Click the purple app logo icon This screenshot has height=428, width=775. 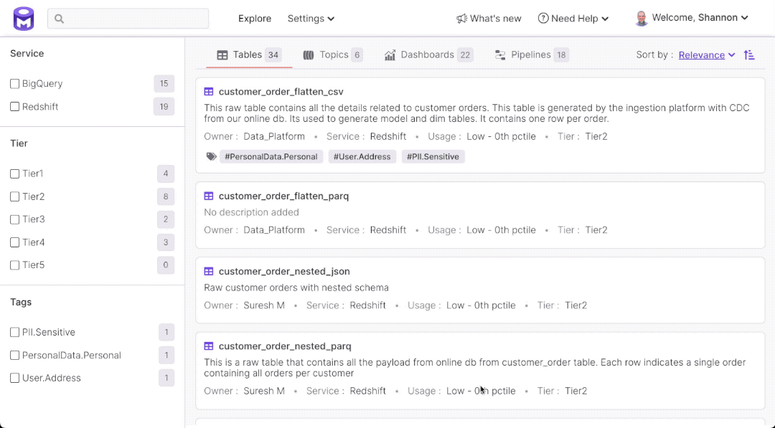point(23,18)
